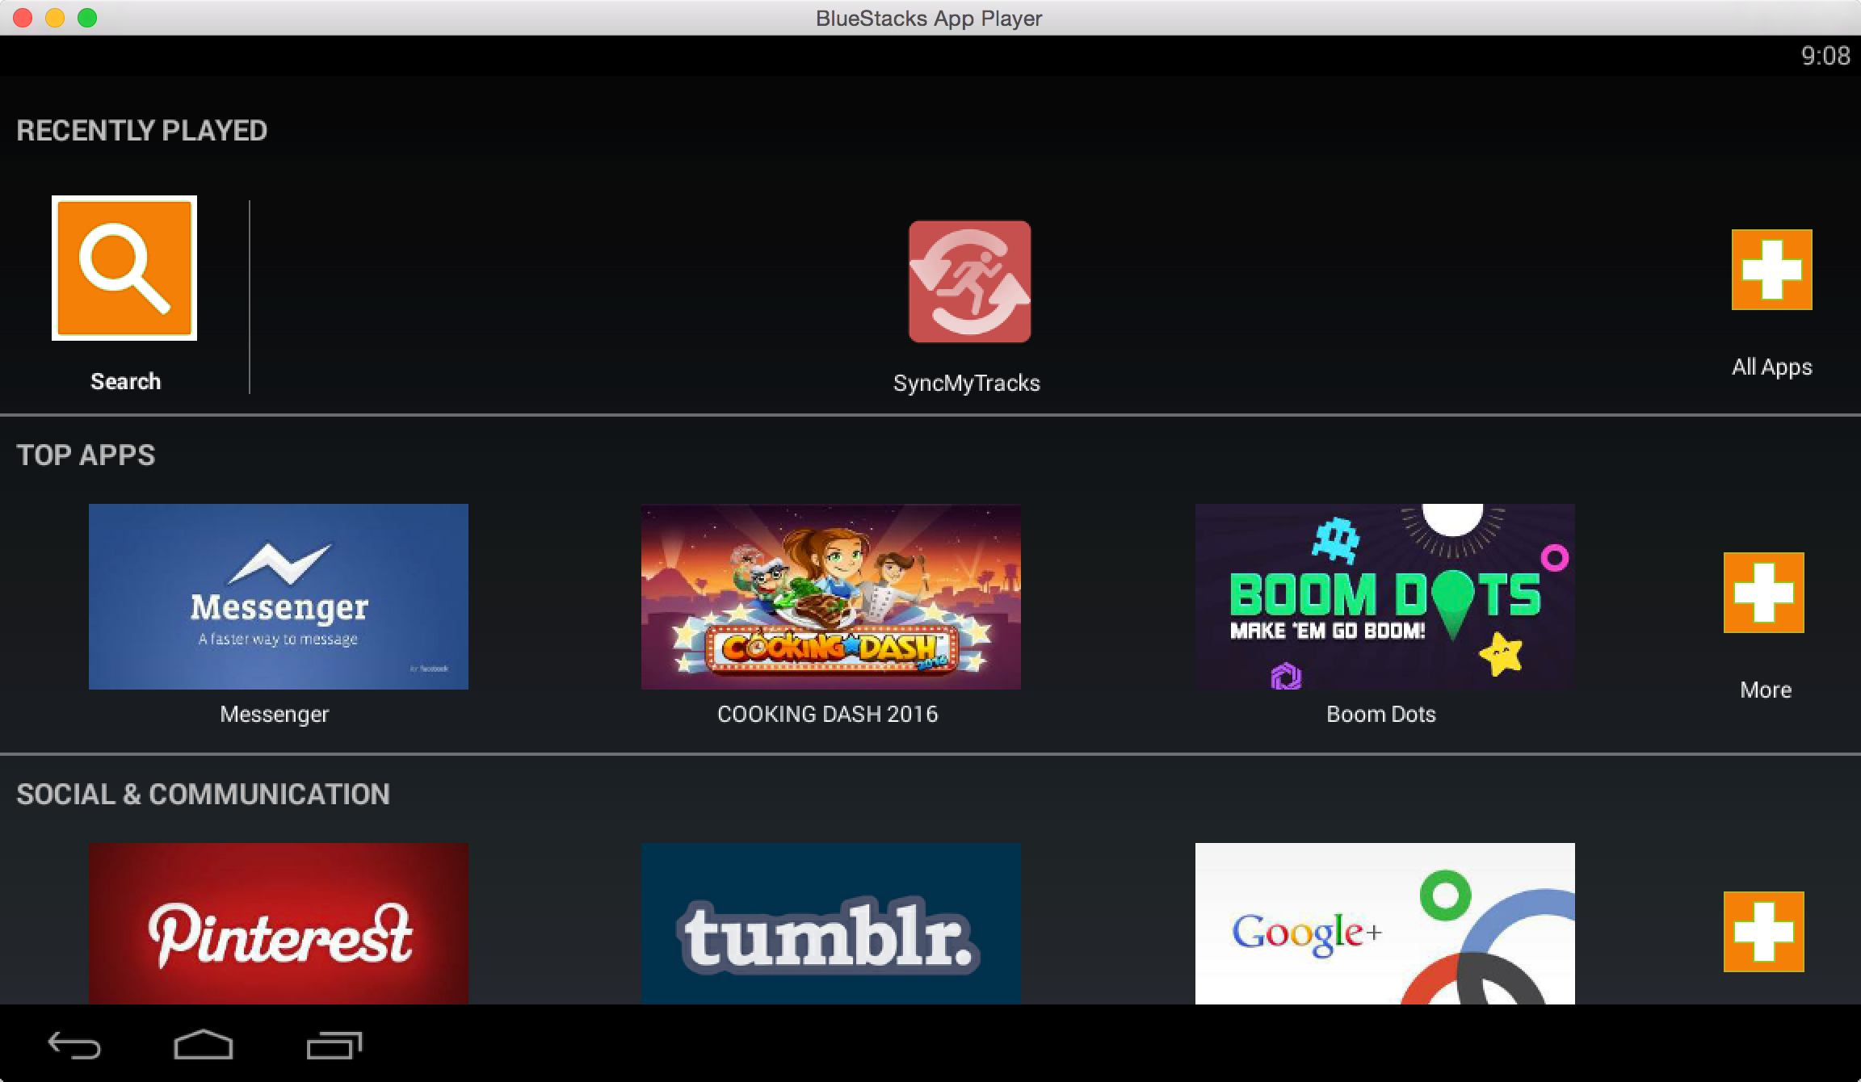Open the tumblr app banner

831,924
